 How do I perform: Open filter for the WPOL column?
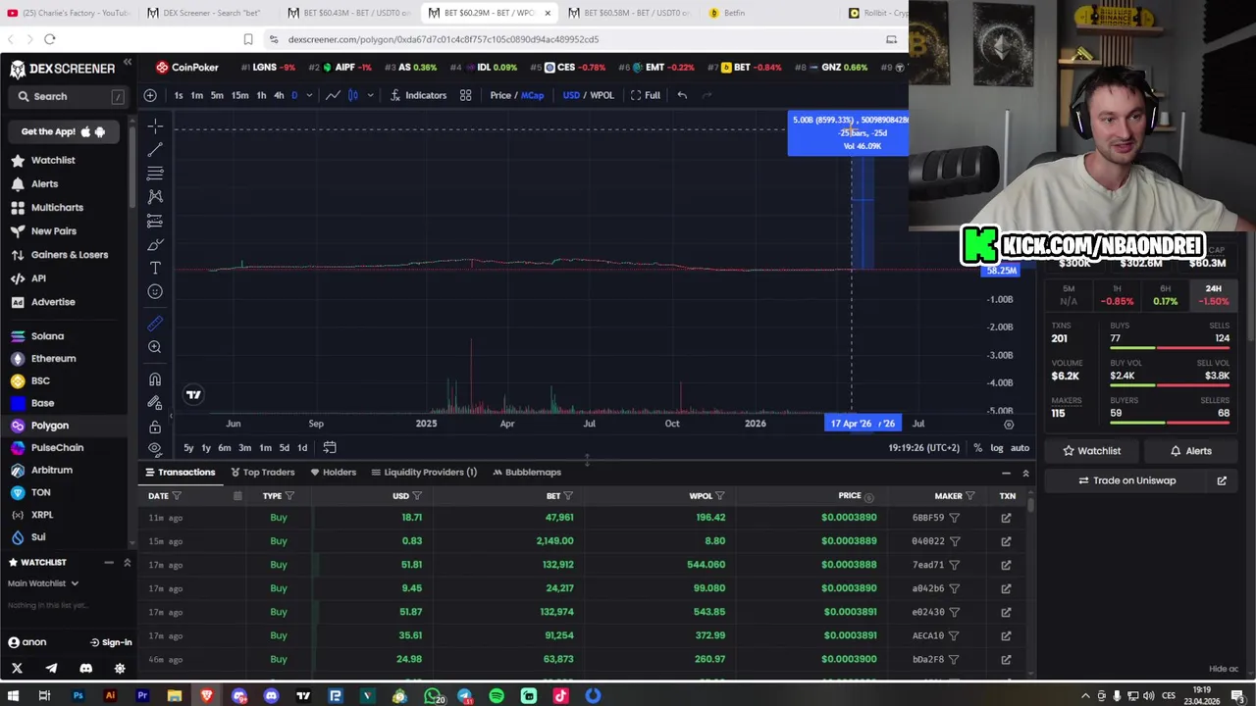coord(720,496)
